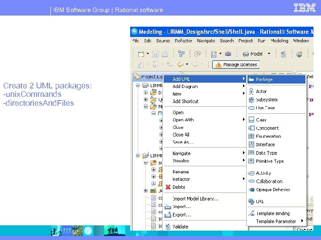Click the yellow back navigation arrow
Screen dimensions: 321x240
(181, 64)
